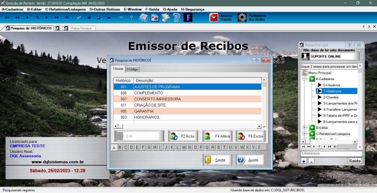This screenshot has width=377, height=193.
Task: Go to first record in toolbar
Action: click(7, 18)
